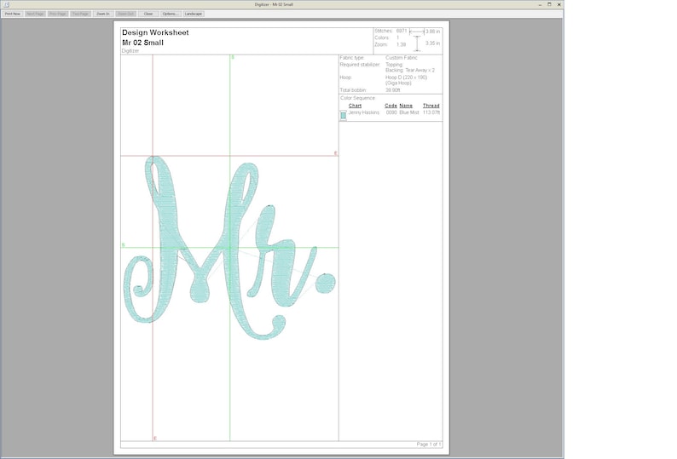Click the 'Custom Fabric' value
This screenshot has height=459, width=677.
pyautogui.click(x=402, y=58)
